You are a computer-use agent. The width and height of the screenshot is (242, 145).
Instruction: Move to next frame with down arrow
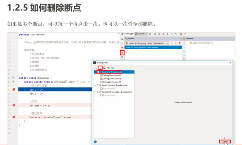175,43
